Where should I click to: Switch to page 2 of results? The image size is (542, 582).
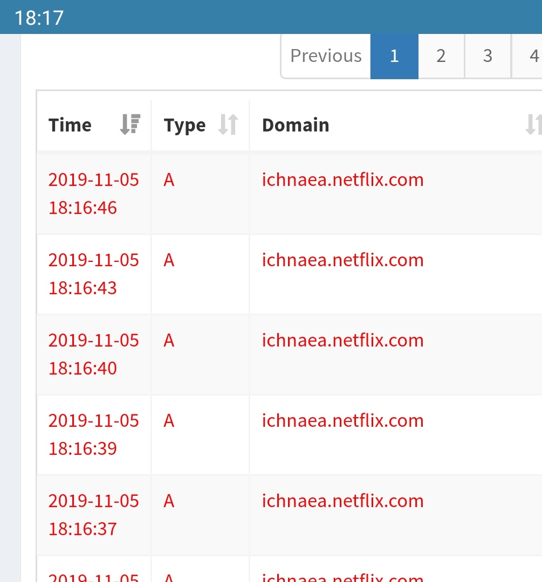coord(441,56)
